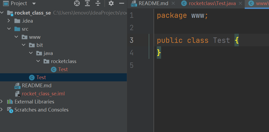The image size is (269, 132).
Task: Open the Project view dropdown arrow
Action: click(x=34, y=4)
